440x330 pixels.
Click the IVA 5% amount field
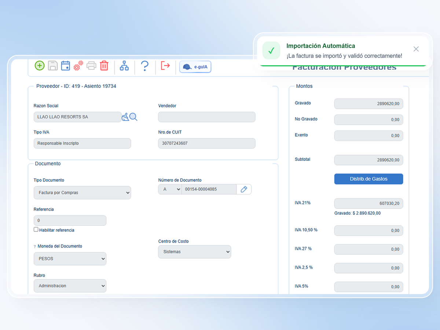pos(368,287)
